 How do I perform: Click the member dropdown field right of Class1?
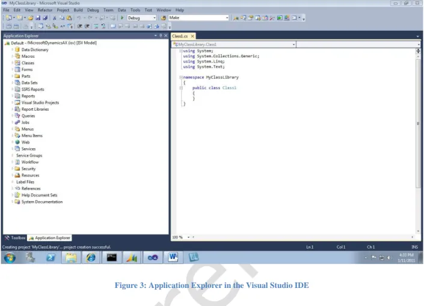[358, 45]
